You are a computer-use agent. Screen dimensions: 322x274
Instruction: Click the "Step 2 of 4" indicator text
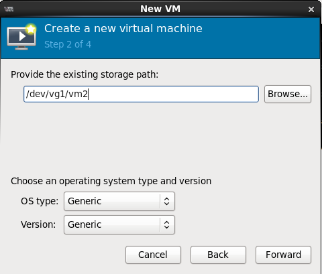tap(68, 44)
